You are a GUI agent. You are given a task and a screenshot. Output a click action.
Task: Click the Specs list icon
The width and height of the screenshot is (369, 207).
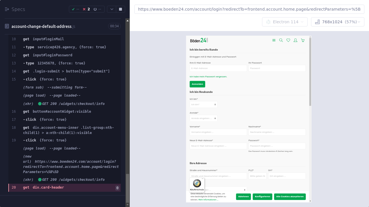[7, 9]
